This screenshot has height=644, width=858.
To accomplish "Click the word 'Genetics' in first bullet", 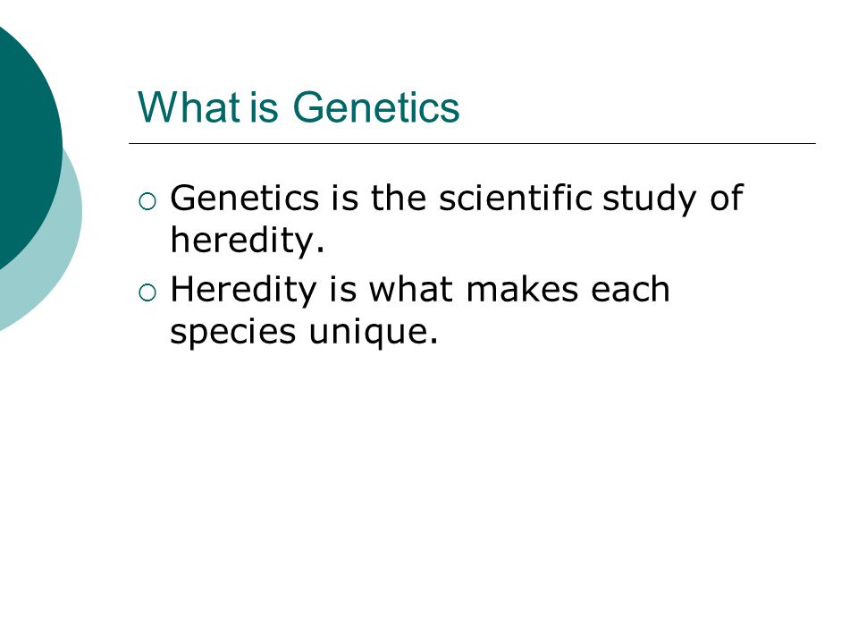I will (x=245, y=198).
